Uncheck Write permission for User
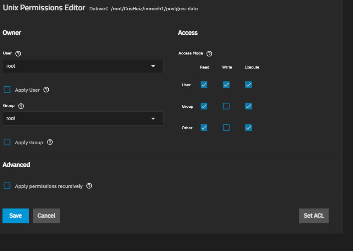This screenshot has width=353, height=251. (226, 85)
